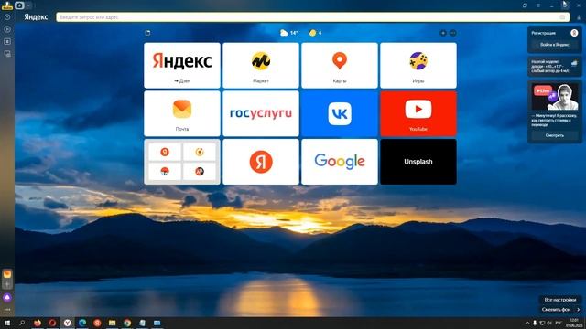The width and height of the screenshot is (586, 329).
Task: Open the tab list dropdown arrow
Action: [x=28, y=5]
